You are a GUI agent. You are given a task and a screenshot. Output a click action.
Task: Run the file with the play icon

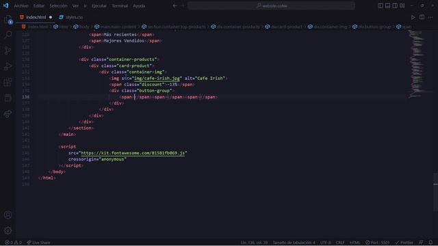[413, 17]
